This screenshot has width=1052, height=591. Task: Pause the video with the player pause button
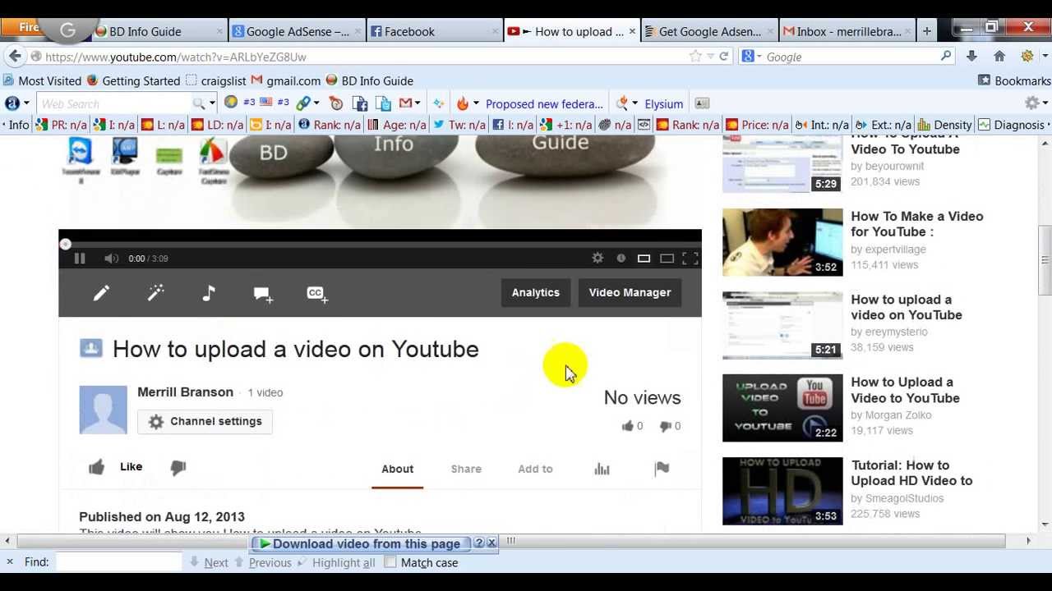pyautogui.click(x=80, y=259)
